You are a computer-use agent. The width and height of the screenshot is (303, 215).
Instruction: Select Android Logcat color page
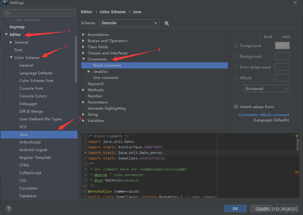[33, 150]
